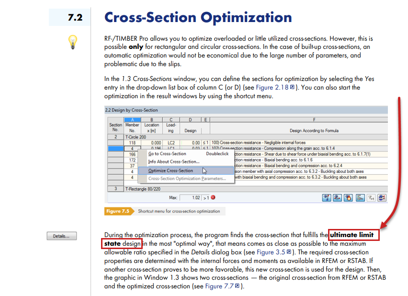Toggle the '>1' funnel filter for exceeded ratios
The width and height of the screenshot is (408, 296).
click(x=372, y=197)
